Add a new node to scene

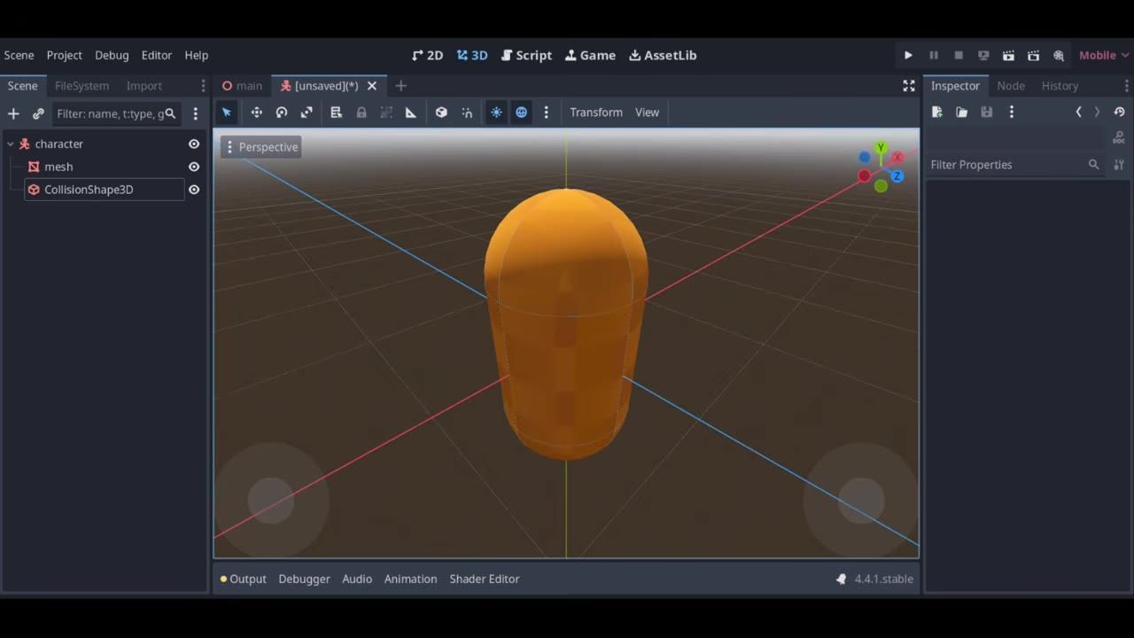13,113
